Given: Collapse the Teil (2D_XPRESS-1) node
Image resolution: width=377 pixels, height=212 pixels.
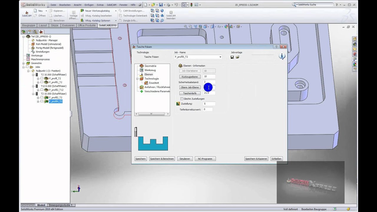Looking at the screenshot, I should coord(24,37).
